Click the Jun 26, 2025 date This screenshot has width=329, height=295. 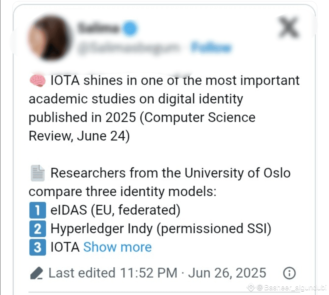(x=227, y=273)
